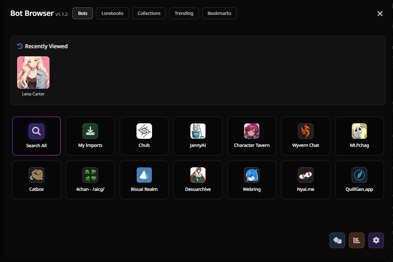
Task: Select the Desuarchive source
Action: coord(198,180)
